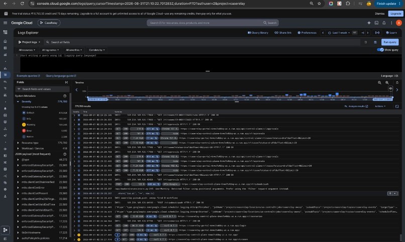Reload the page in browser
This screenshot has height=242, width=405.
click(22, 4)
